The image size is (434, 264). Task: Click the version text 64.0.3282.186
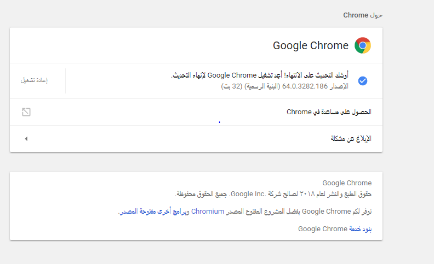click(305, 86)
